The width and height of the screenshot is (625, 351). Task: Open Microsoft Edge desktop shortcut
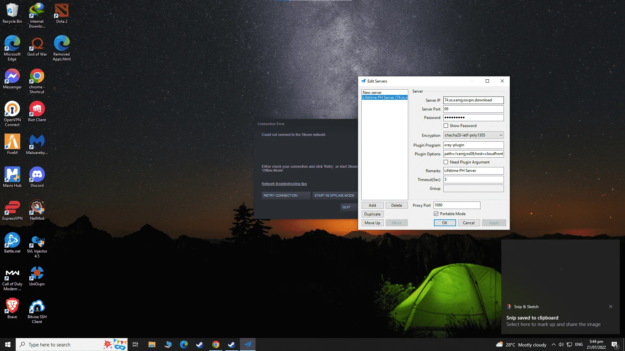pos(12,48)
